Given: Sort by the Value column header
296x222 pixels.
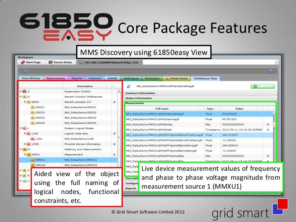Looking at the screenshot, I should click(239, 109).
